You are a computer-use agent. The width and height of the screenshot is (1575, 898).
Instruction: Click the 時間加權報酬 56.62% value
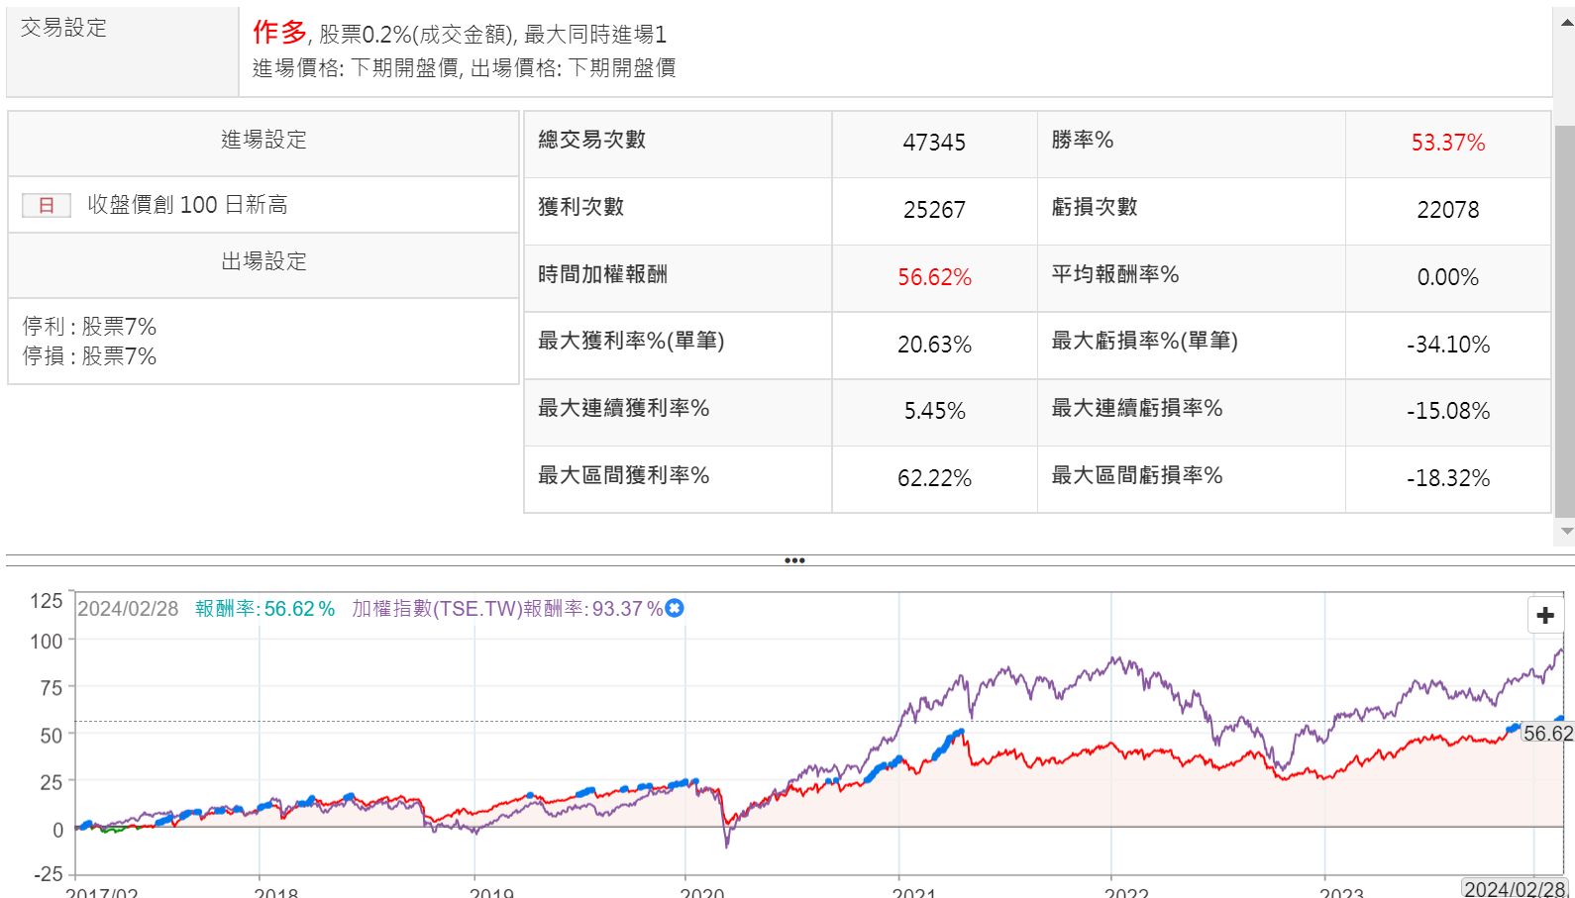[933, 277]
